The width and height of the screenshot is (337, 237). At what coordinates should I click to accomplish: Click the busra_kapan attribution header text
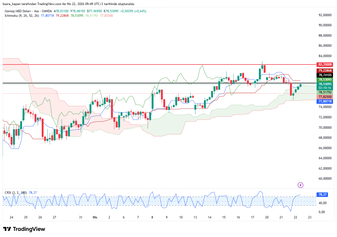tap(68, 4)
